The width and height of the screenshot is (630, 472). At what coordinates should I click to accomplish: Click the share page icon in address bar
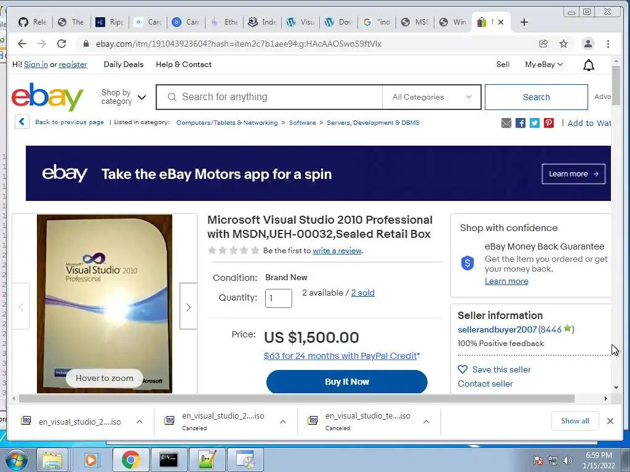click(x=544, y=44)
